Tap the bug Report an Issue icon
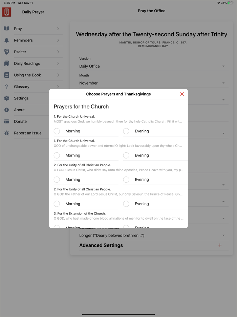 point(7,133)
